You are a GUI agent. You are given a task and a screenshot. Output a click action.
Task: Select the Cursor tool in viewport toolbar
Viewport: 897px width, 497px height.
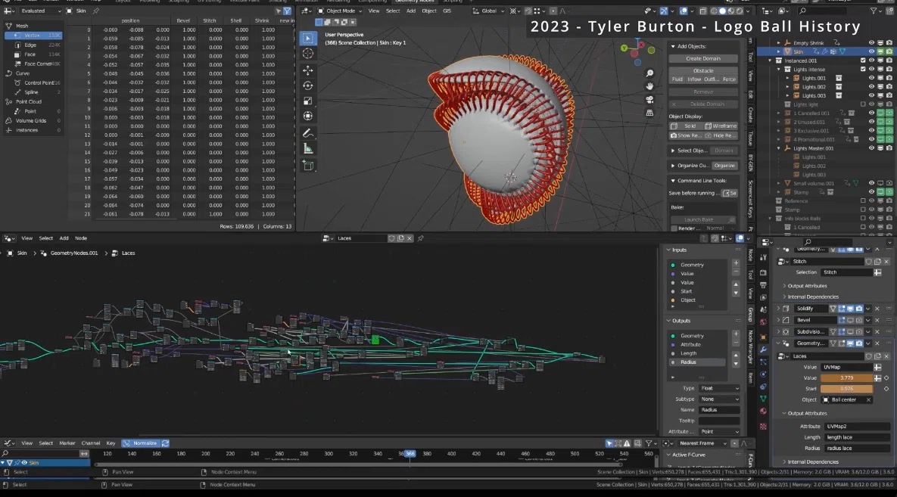click(x=308, y=54)
